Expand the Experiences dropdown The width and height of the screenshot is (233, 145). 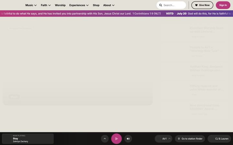tap(79, 5)
